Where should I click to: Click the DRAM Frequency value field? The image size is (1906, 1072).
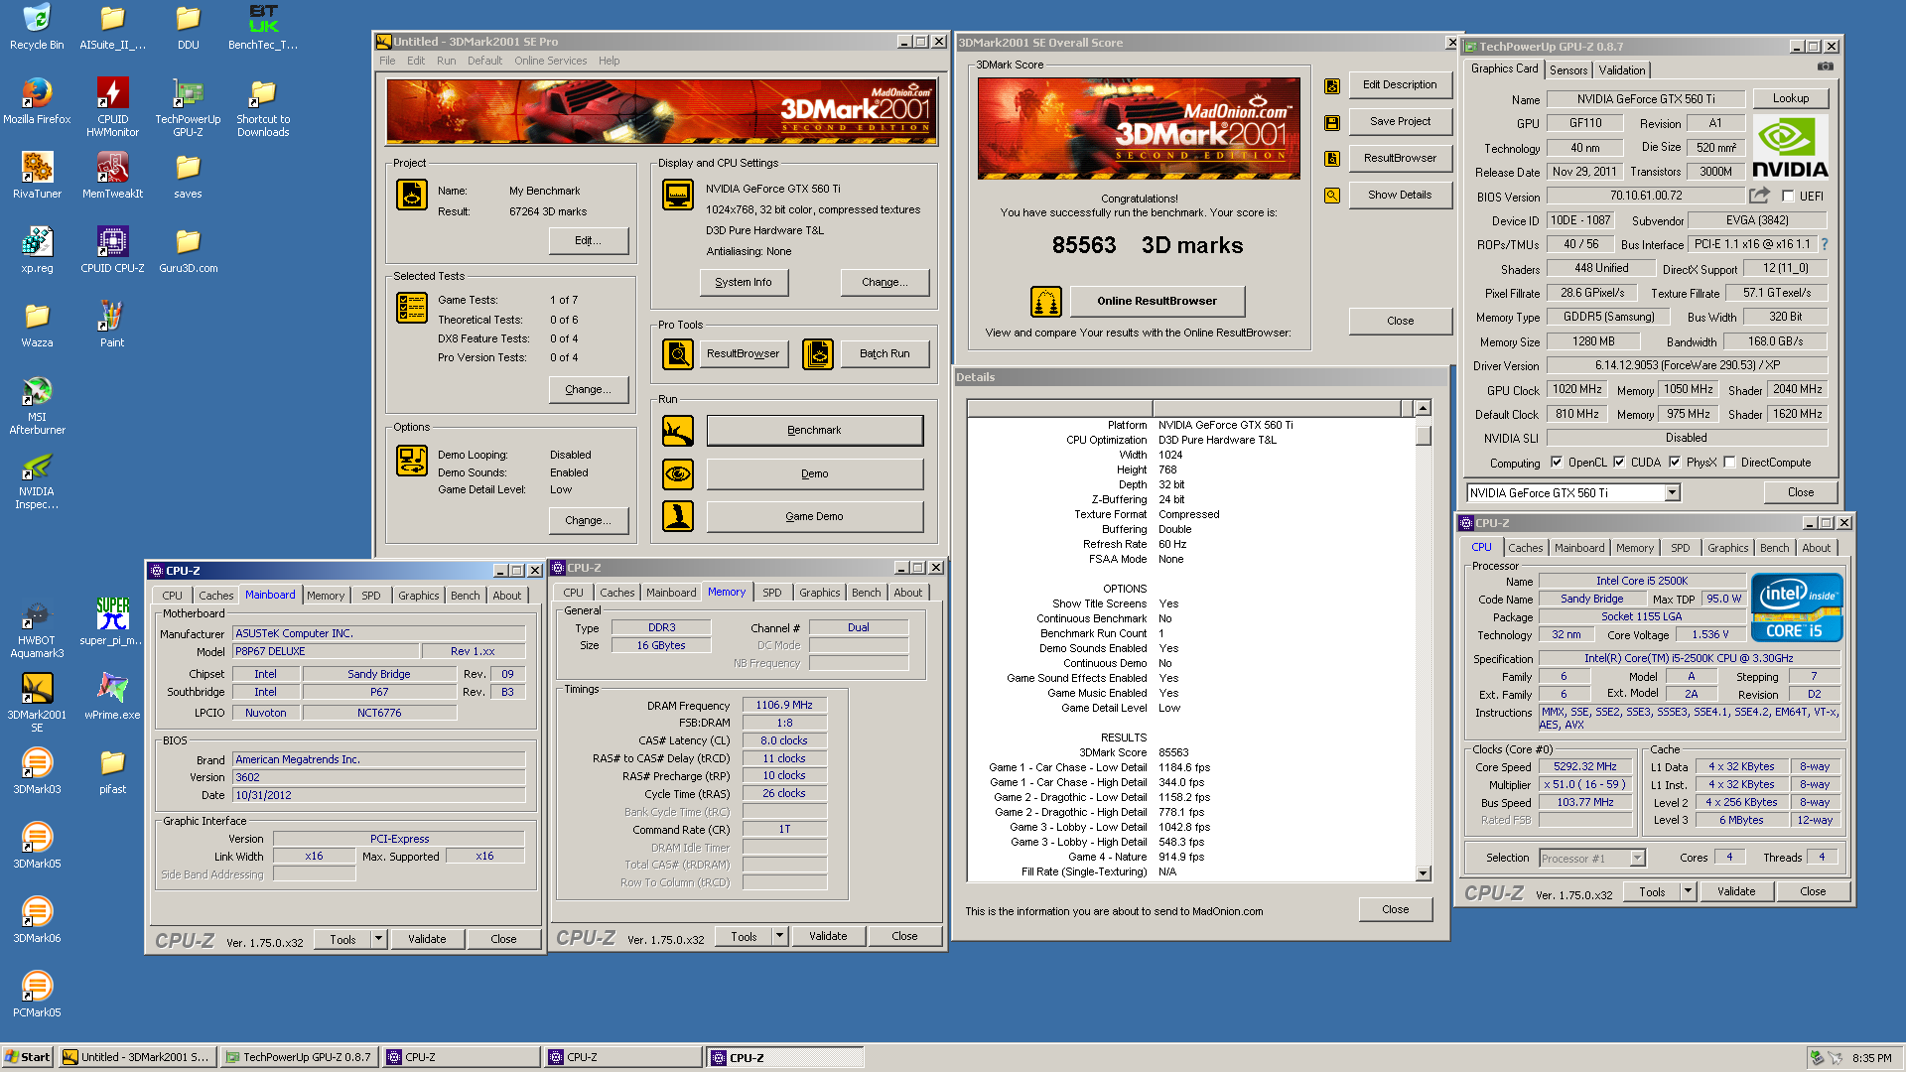[783, 705]
